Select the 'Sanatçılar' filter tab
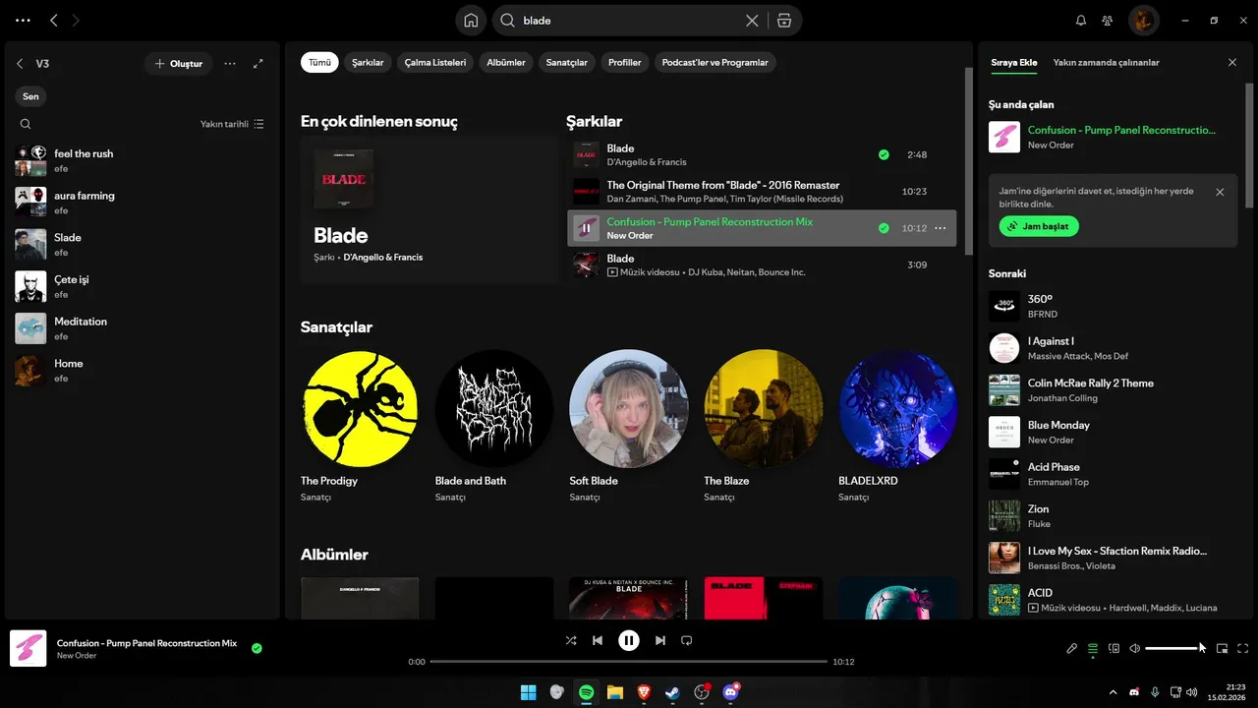The height and width of the screenshot is (708, 1258). (567, 62)
